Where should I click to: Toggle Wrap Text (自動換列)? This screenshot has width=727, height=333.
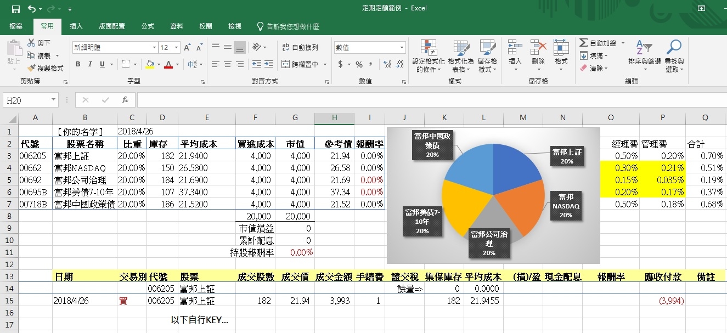(300, 48)
